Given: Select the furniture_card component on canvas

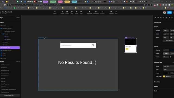Looking at the screenshot, I should pyautogui.click(x=130, y=46).
